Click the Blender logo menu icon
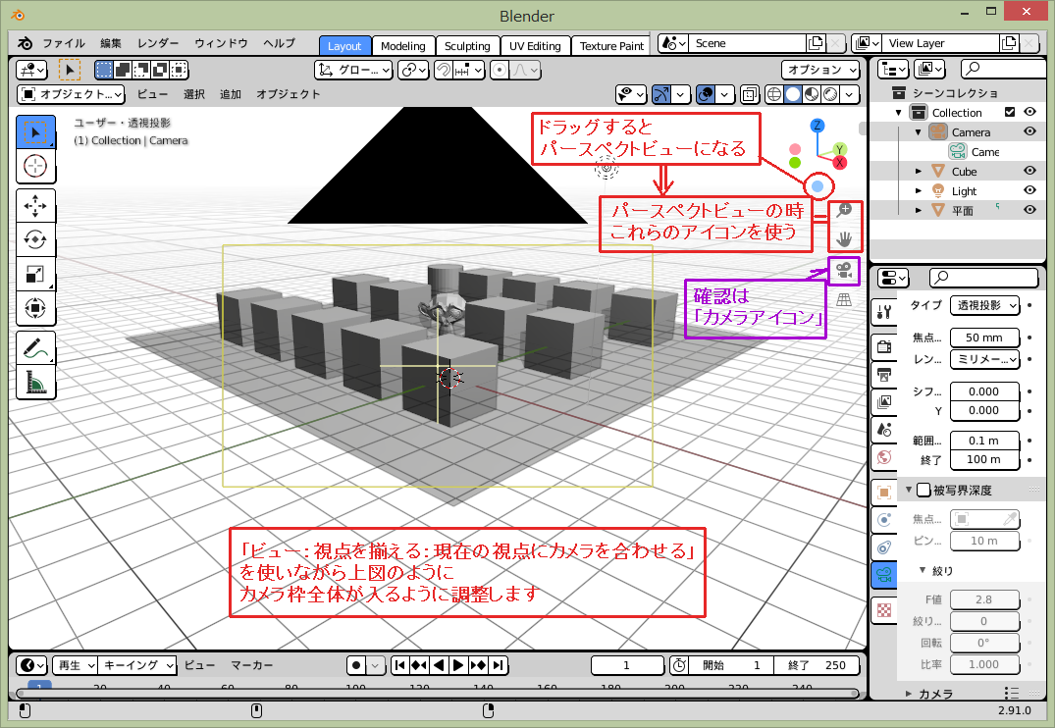The width and height of the screenshot is (1055, 728). click(x=25, y=43)
